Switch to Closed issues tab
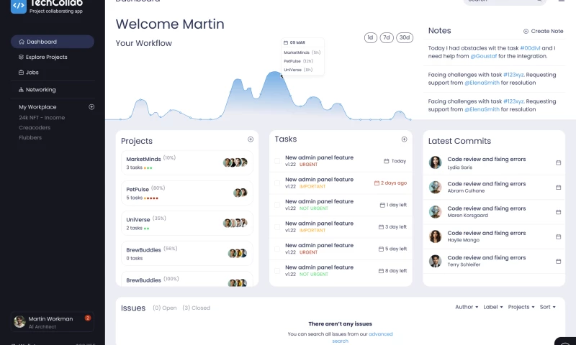The height and width of the screenshot is (345, 576). [x=196, y=308]
